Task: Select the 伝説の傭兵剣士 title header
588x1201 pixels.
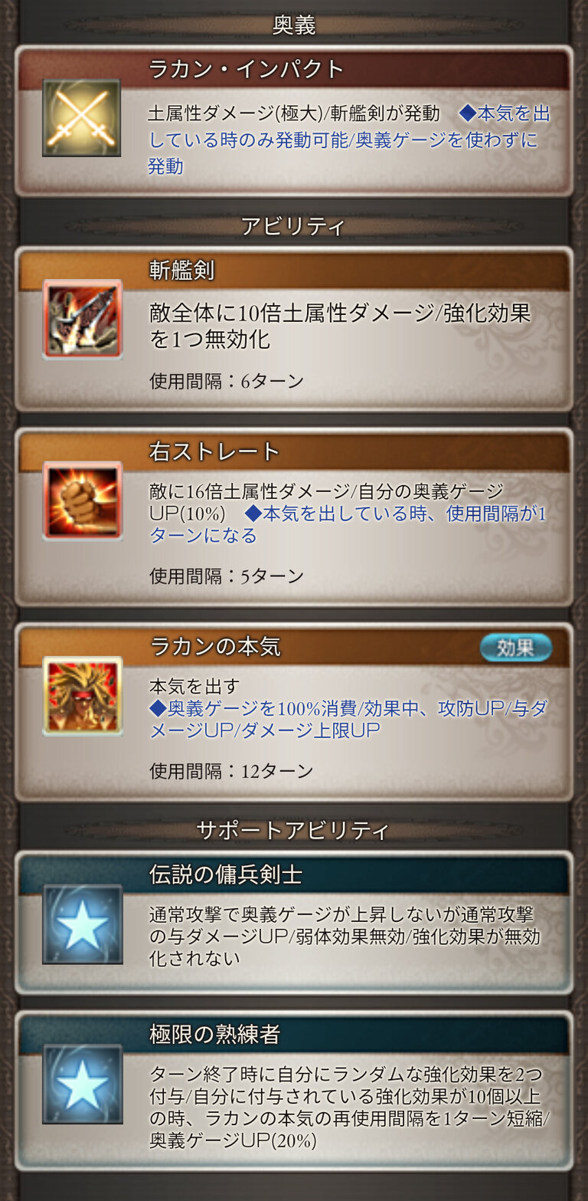Action: click(294, 874)
